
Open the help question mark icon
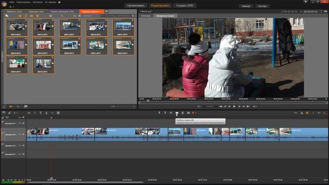pos(60,2)
